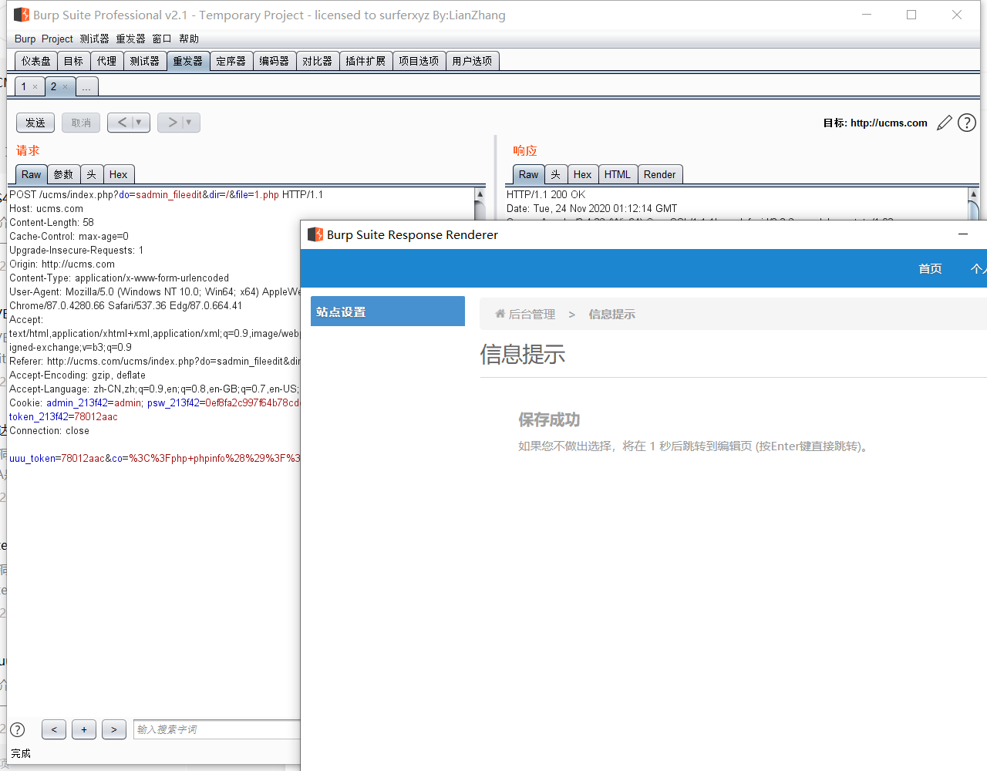
Task: Click the 发送 send button
Action: click(x=35, y=122)
